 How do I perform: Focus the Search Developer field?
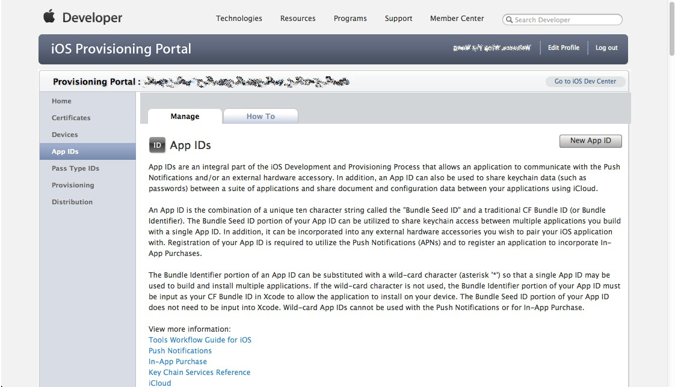(x=562, y=20)
